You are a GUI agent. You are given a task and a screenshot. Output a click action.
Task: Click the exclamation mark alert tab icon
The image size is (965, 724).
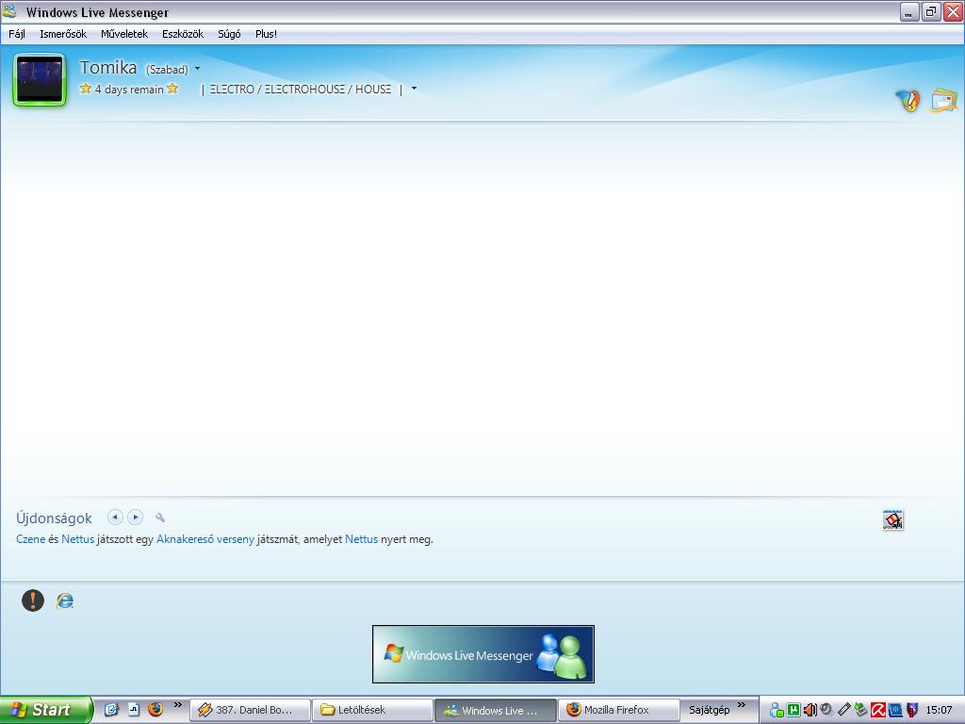pos(33,601)
